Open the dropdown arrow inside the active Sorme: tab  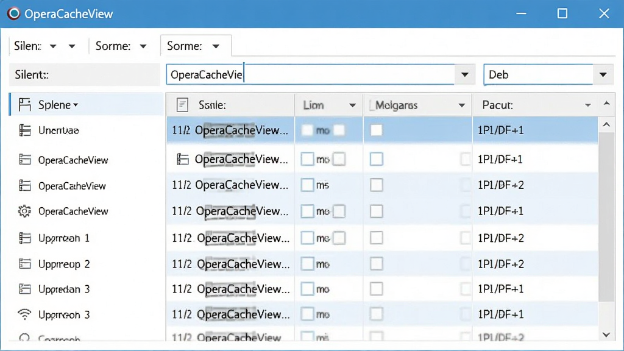(x=216, y=46)
